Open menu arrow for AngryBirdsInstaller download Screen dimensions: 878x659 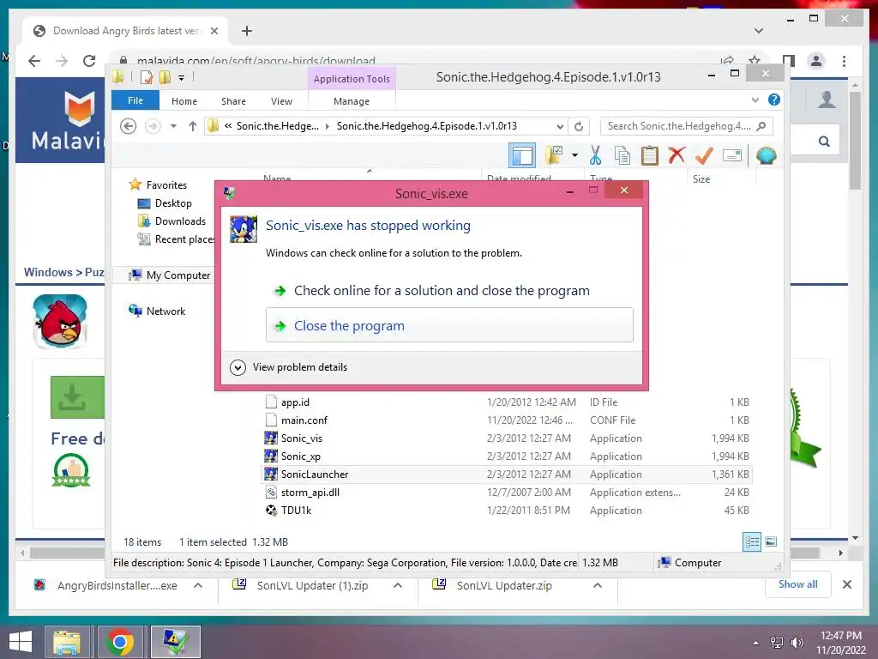click(x=198, y=585)
